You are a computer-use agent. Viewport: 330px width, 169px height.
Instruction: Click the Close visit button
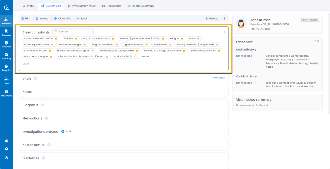pos(62,19)
